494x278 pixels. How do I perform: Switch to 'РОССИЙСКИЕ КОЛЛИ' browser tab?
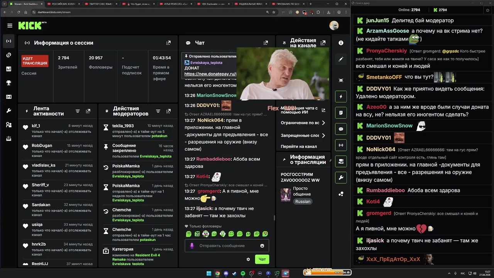click(x=63, y=3)
